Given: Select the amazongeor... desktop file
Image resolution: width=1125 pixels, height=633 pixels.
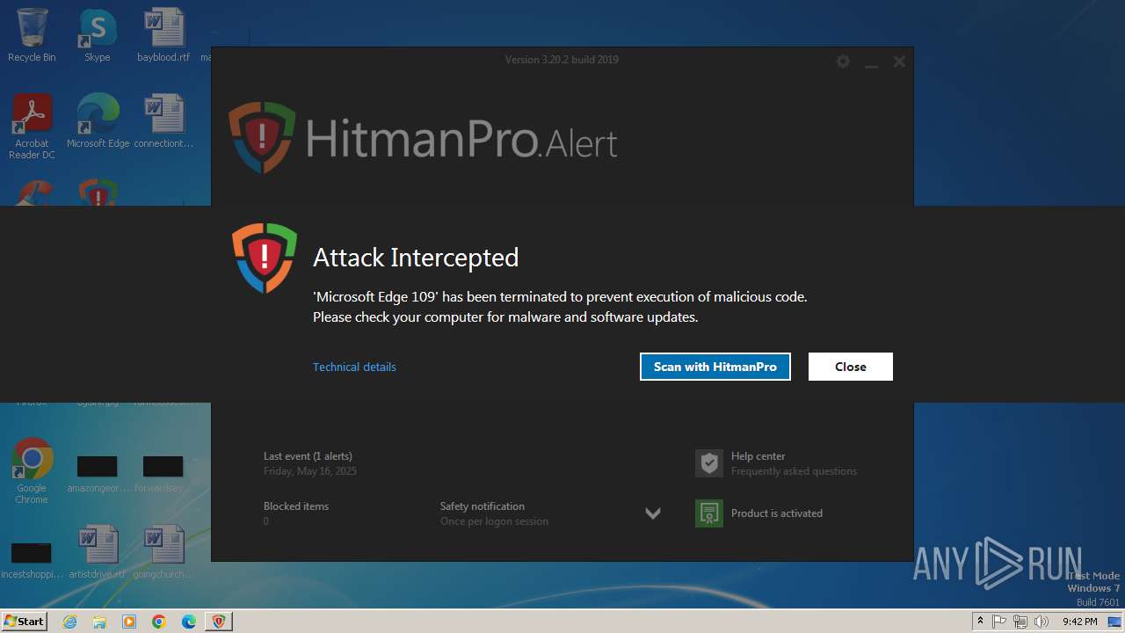Looking at the screenshot, I should click(98, 473).
